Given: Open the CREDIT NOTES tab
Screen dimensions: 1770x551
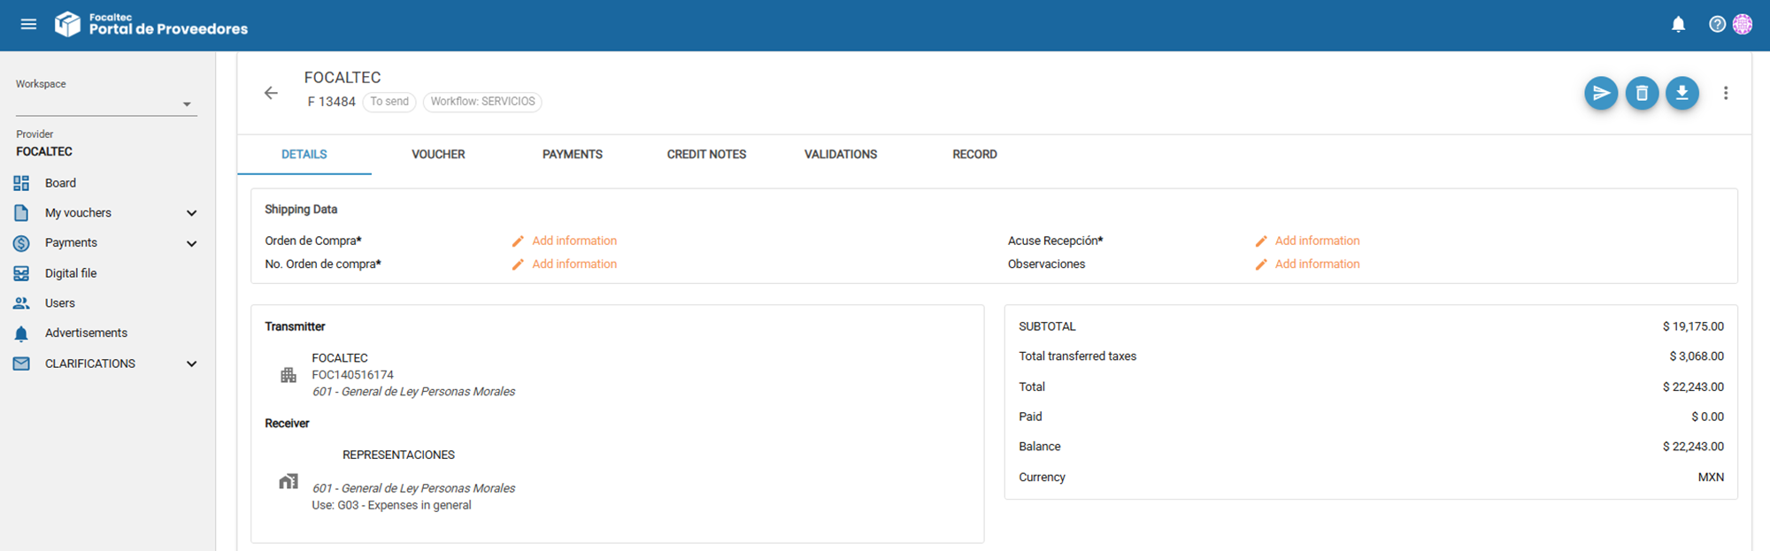Looking at the screenshot, I should coord(706,154).
